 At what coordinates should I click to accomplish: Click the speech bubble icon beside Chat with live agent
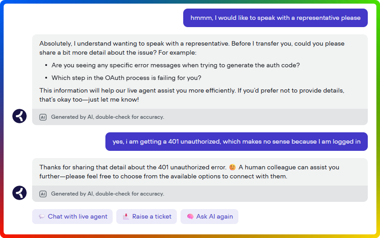(42, 216)
